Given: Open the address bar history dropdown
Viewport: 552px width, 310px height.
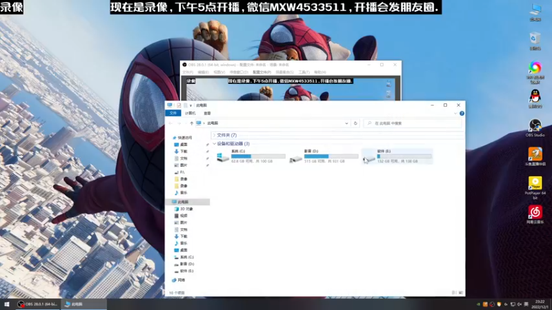Looking at the screenshot, I should click(346, 123).
